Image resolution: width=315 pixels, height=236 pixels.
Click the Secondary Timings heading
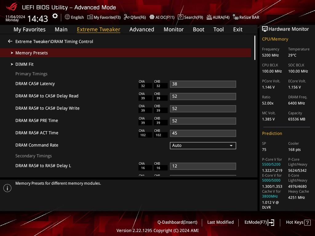click(34, 156)
